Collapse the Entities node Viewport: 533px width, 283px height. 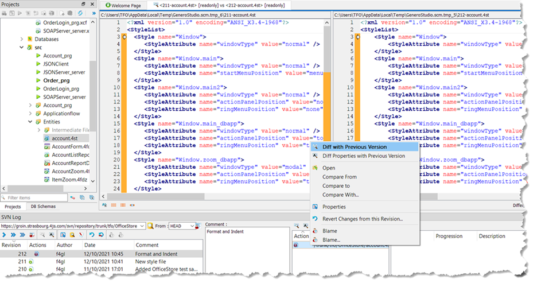click(30, 122)
